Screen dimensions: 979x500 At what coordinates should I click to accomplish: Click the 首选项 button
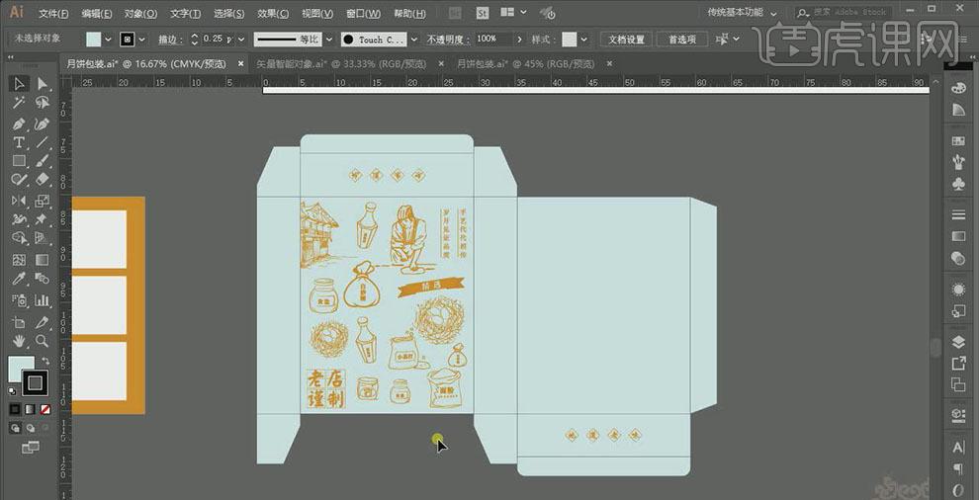tap(682, 40)
